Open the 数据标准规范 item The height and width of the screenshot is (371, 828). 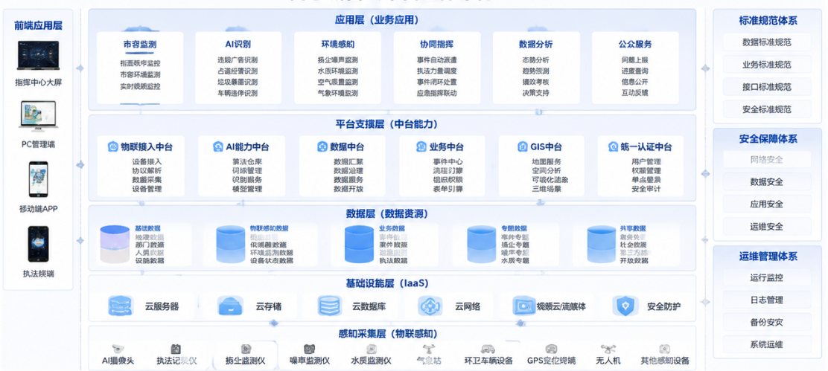(x=767, y=42)
